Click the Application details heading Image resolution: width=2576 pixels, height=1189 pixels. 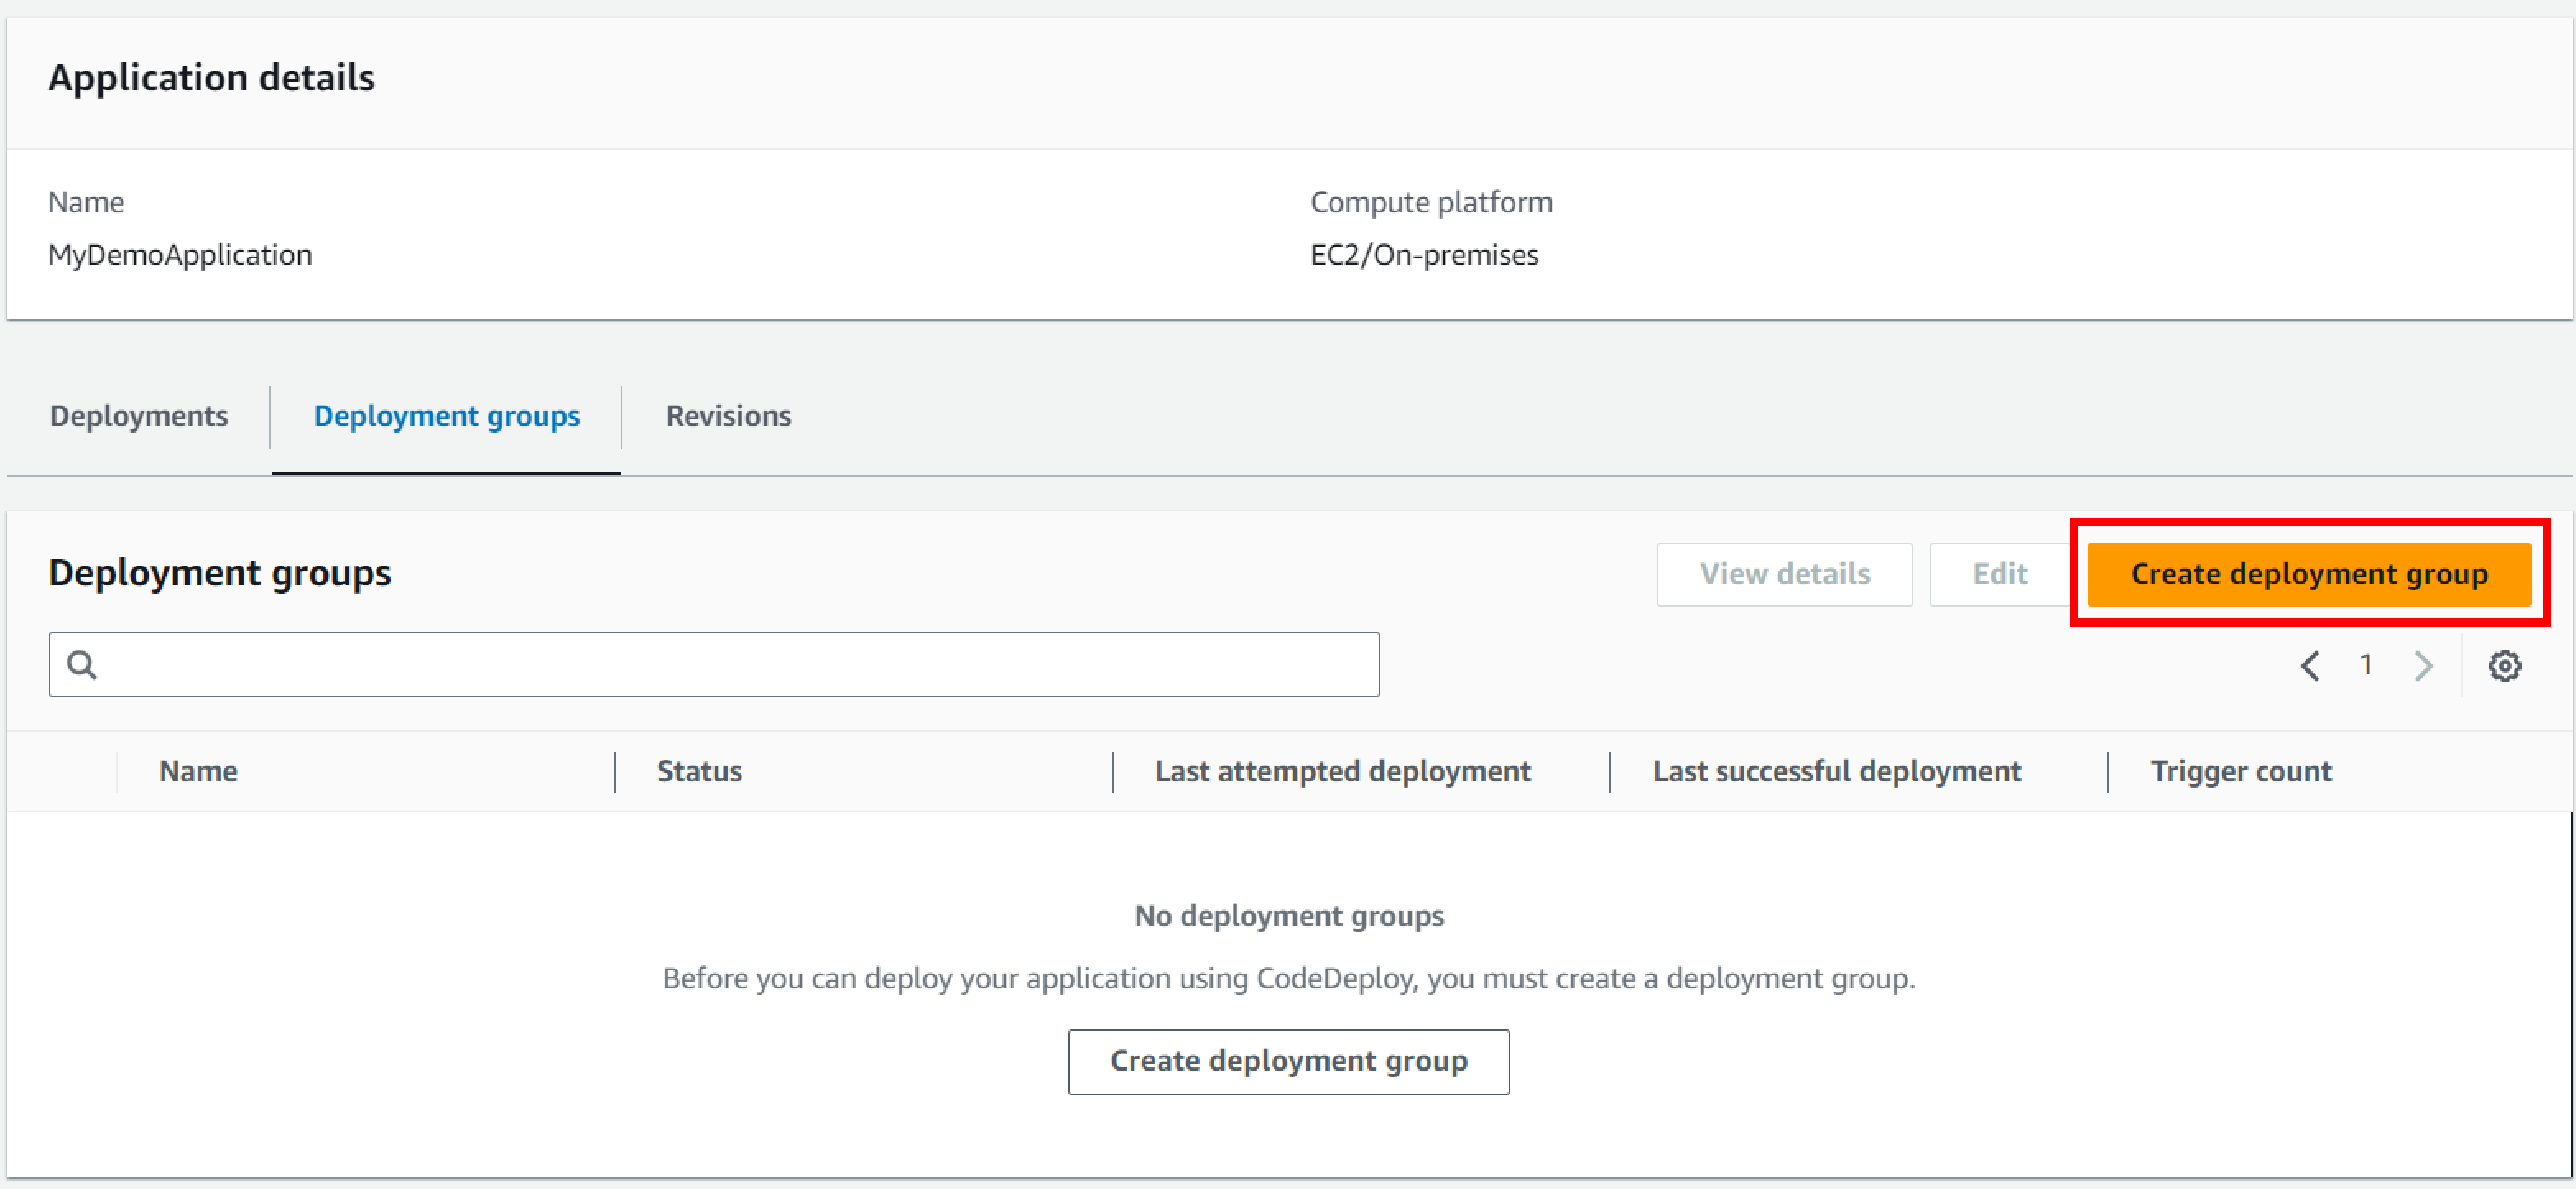pyautogui.click(x=211, y=78)
